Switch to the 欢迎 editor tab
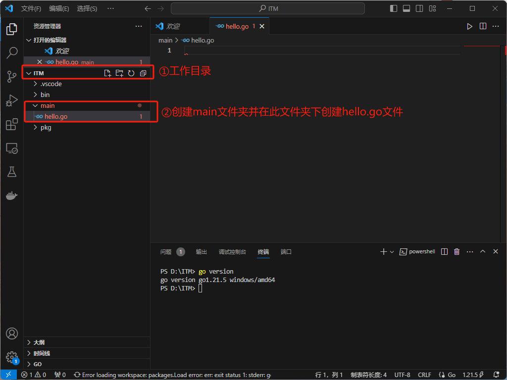Screen dimensions: 507x380 tap(180, 26)
